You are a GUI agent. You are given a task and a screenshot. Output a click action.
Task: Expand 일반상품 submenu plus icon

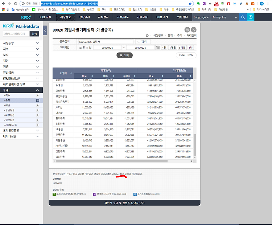pos(37,120)
